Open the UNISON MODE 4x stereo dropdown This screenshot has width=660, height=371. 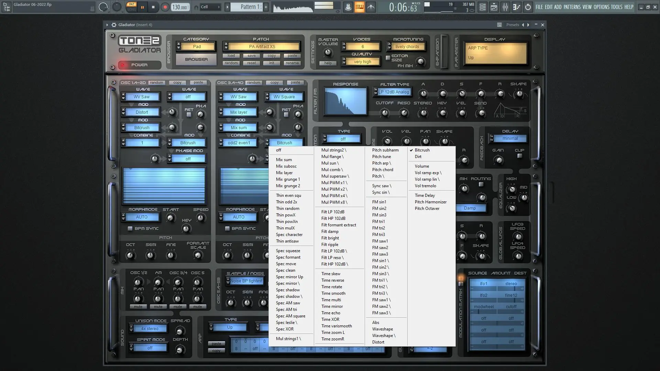[x=150, y=329]
